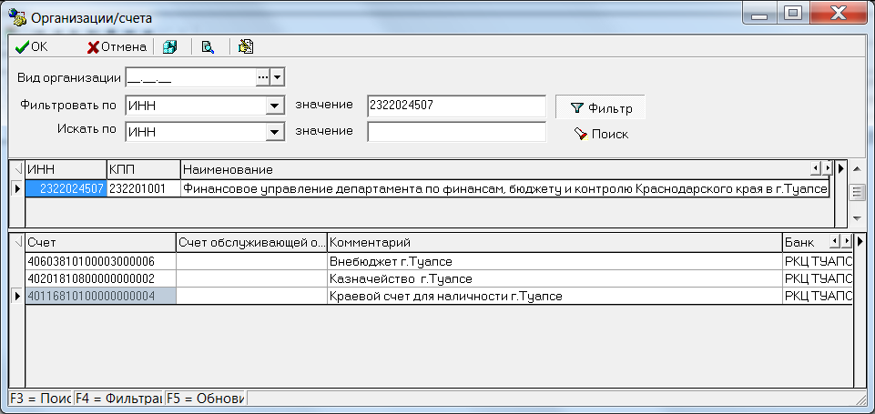Click the magnifier document toolbar icon
Image resolution: width=875 pixels, height=414 pixels.
[208, 47]
